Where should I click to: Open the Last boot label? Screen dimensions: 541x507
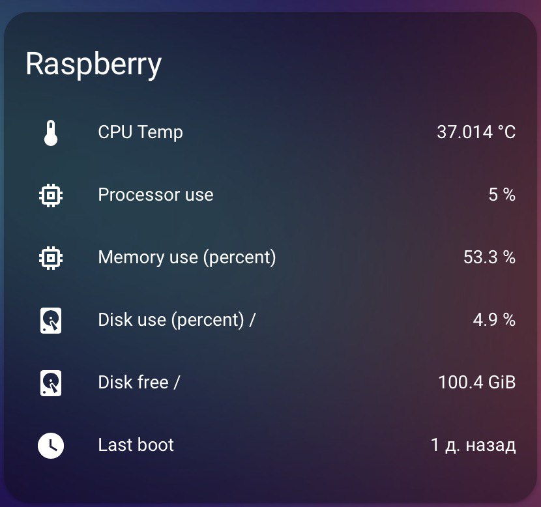click(x=136, y=445)
